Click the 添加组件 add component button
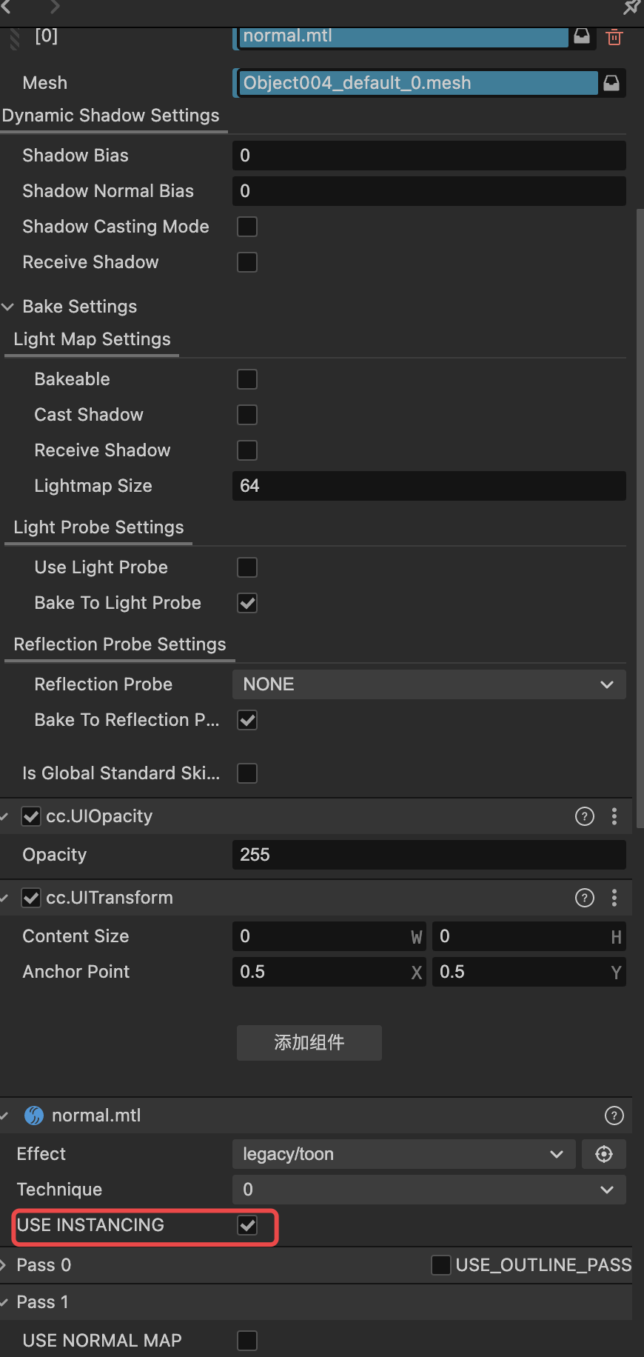644x1357 pixels. pyautogui.click(x=309, y=1043)
